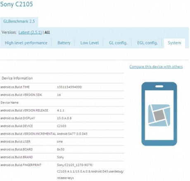Open the GL config. tab
The image size is (190, 181).
coord(118,43)
